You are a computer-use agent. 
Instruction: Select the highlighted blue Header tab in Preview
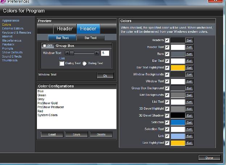click(x=88, y=29)
